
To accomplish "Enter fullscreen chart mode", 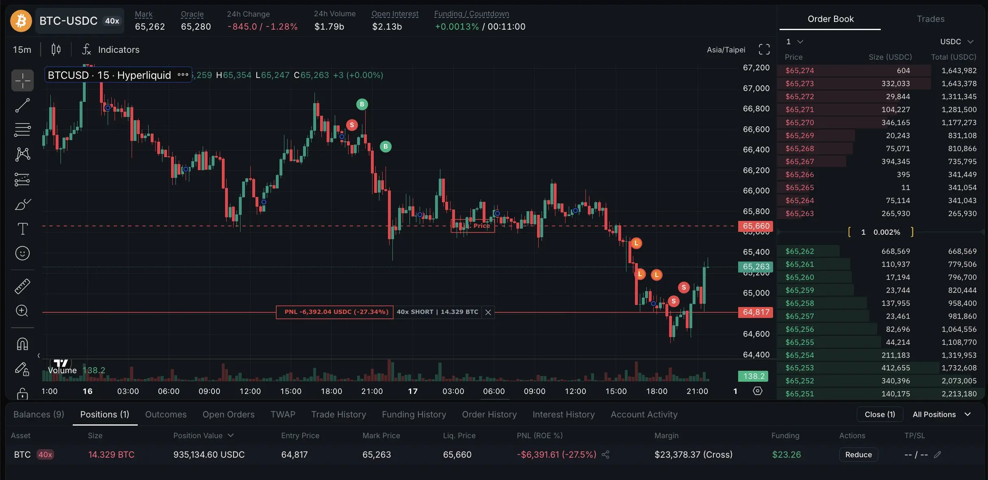I will [x=764, y=50].
